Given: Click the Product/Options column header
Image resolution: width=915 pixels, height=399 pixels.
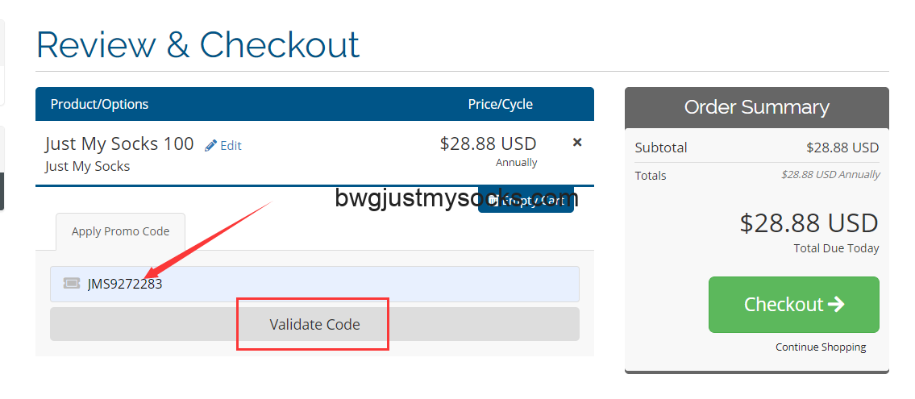Looking at the screenshot, I should click(x=99, y=104).
